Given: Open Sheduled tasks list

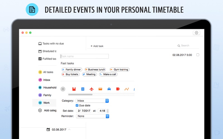Looking at the screenshot, I should pyautogui.click(x=47, y=51).
